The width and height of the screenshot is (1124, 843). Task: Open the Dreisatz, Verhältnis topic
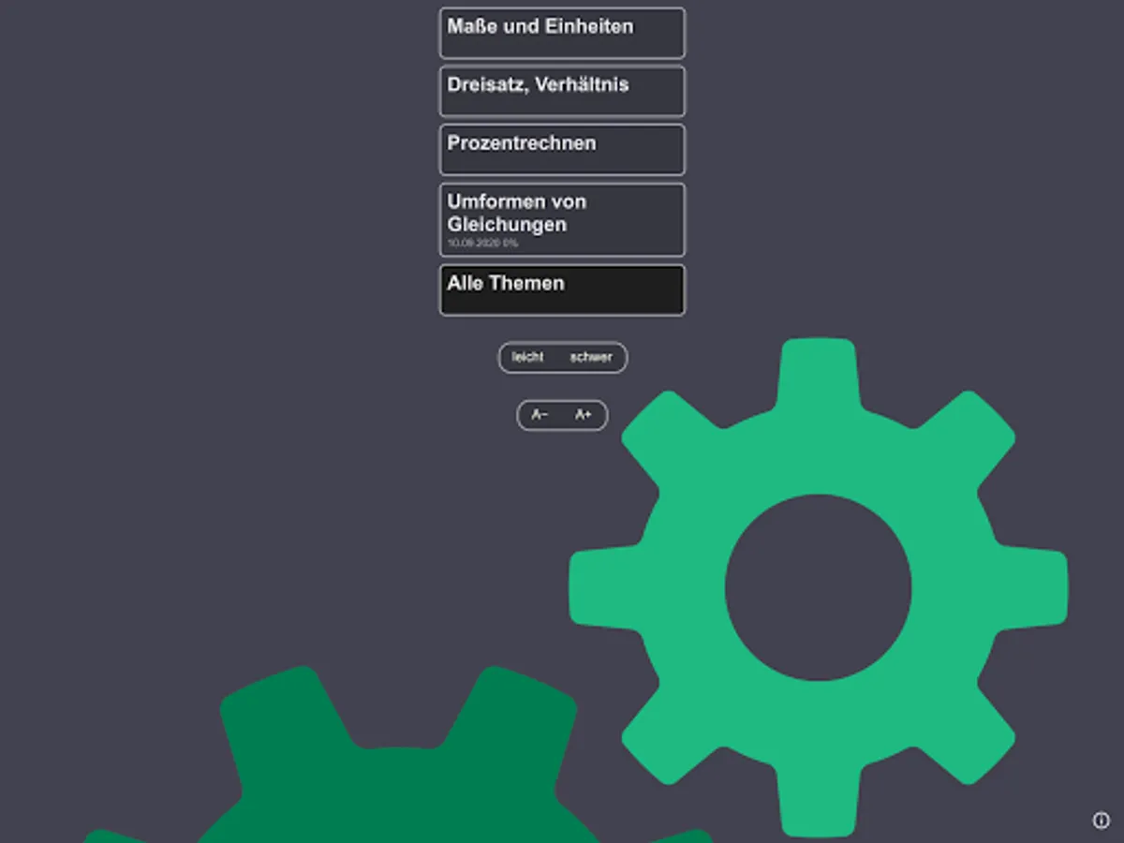click(562, 91)
